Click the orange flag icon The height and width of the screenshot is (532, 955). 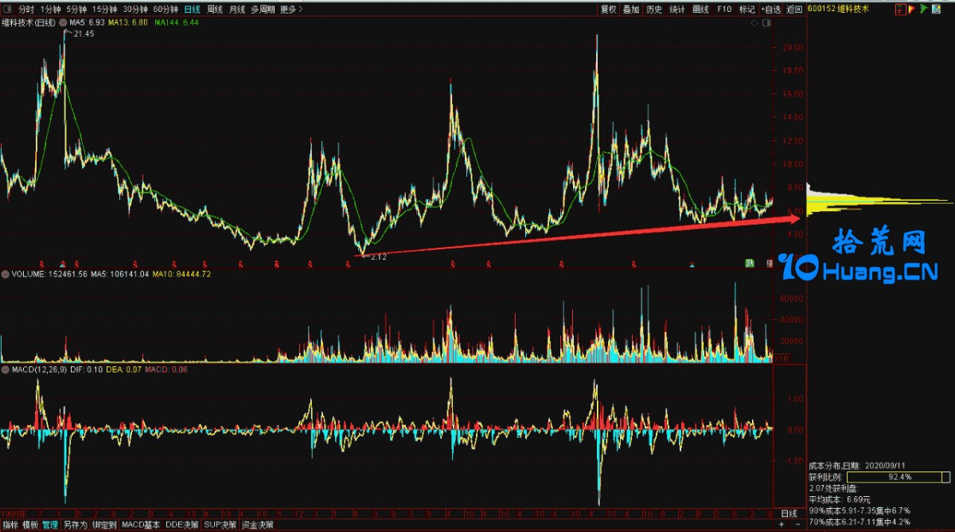(912, 9)
